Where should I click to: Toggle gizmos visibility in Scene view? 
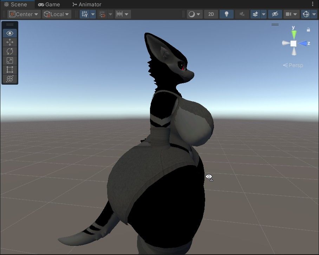pyautogui.click(x=306, y=14)
